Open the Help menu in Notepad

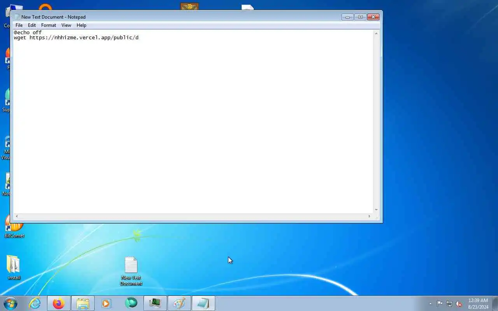[81, 25]
